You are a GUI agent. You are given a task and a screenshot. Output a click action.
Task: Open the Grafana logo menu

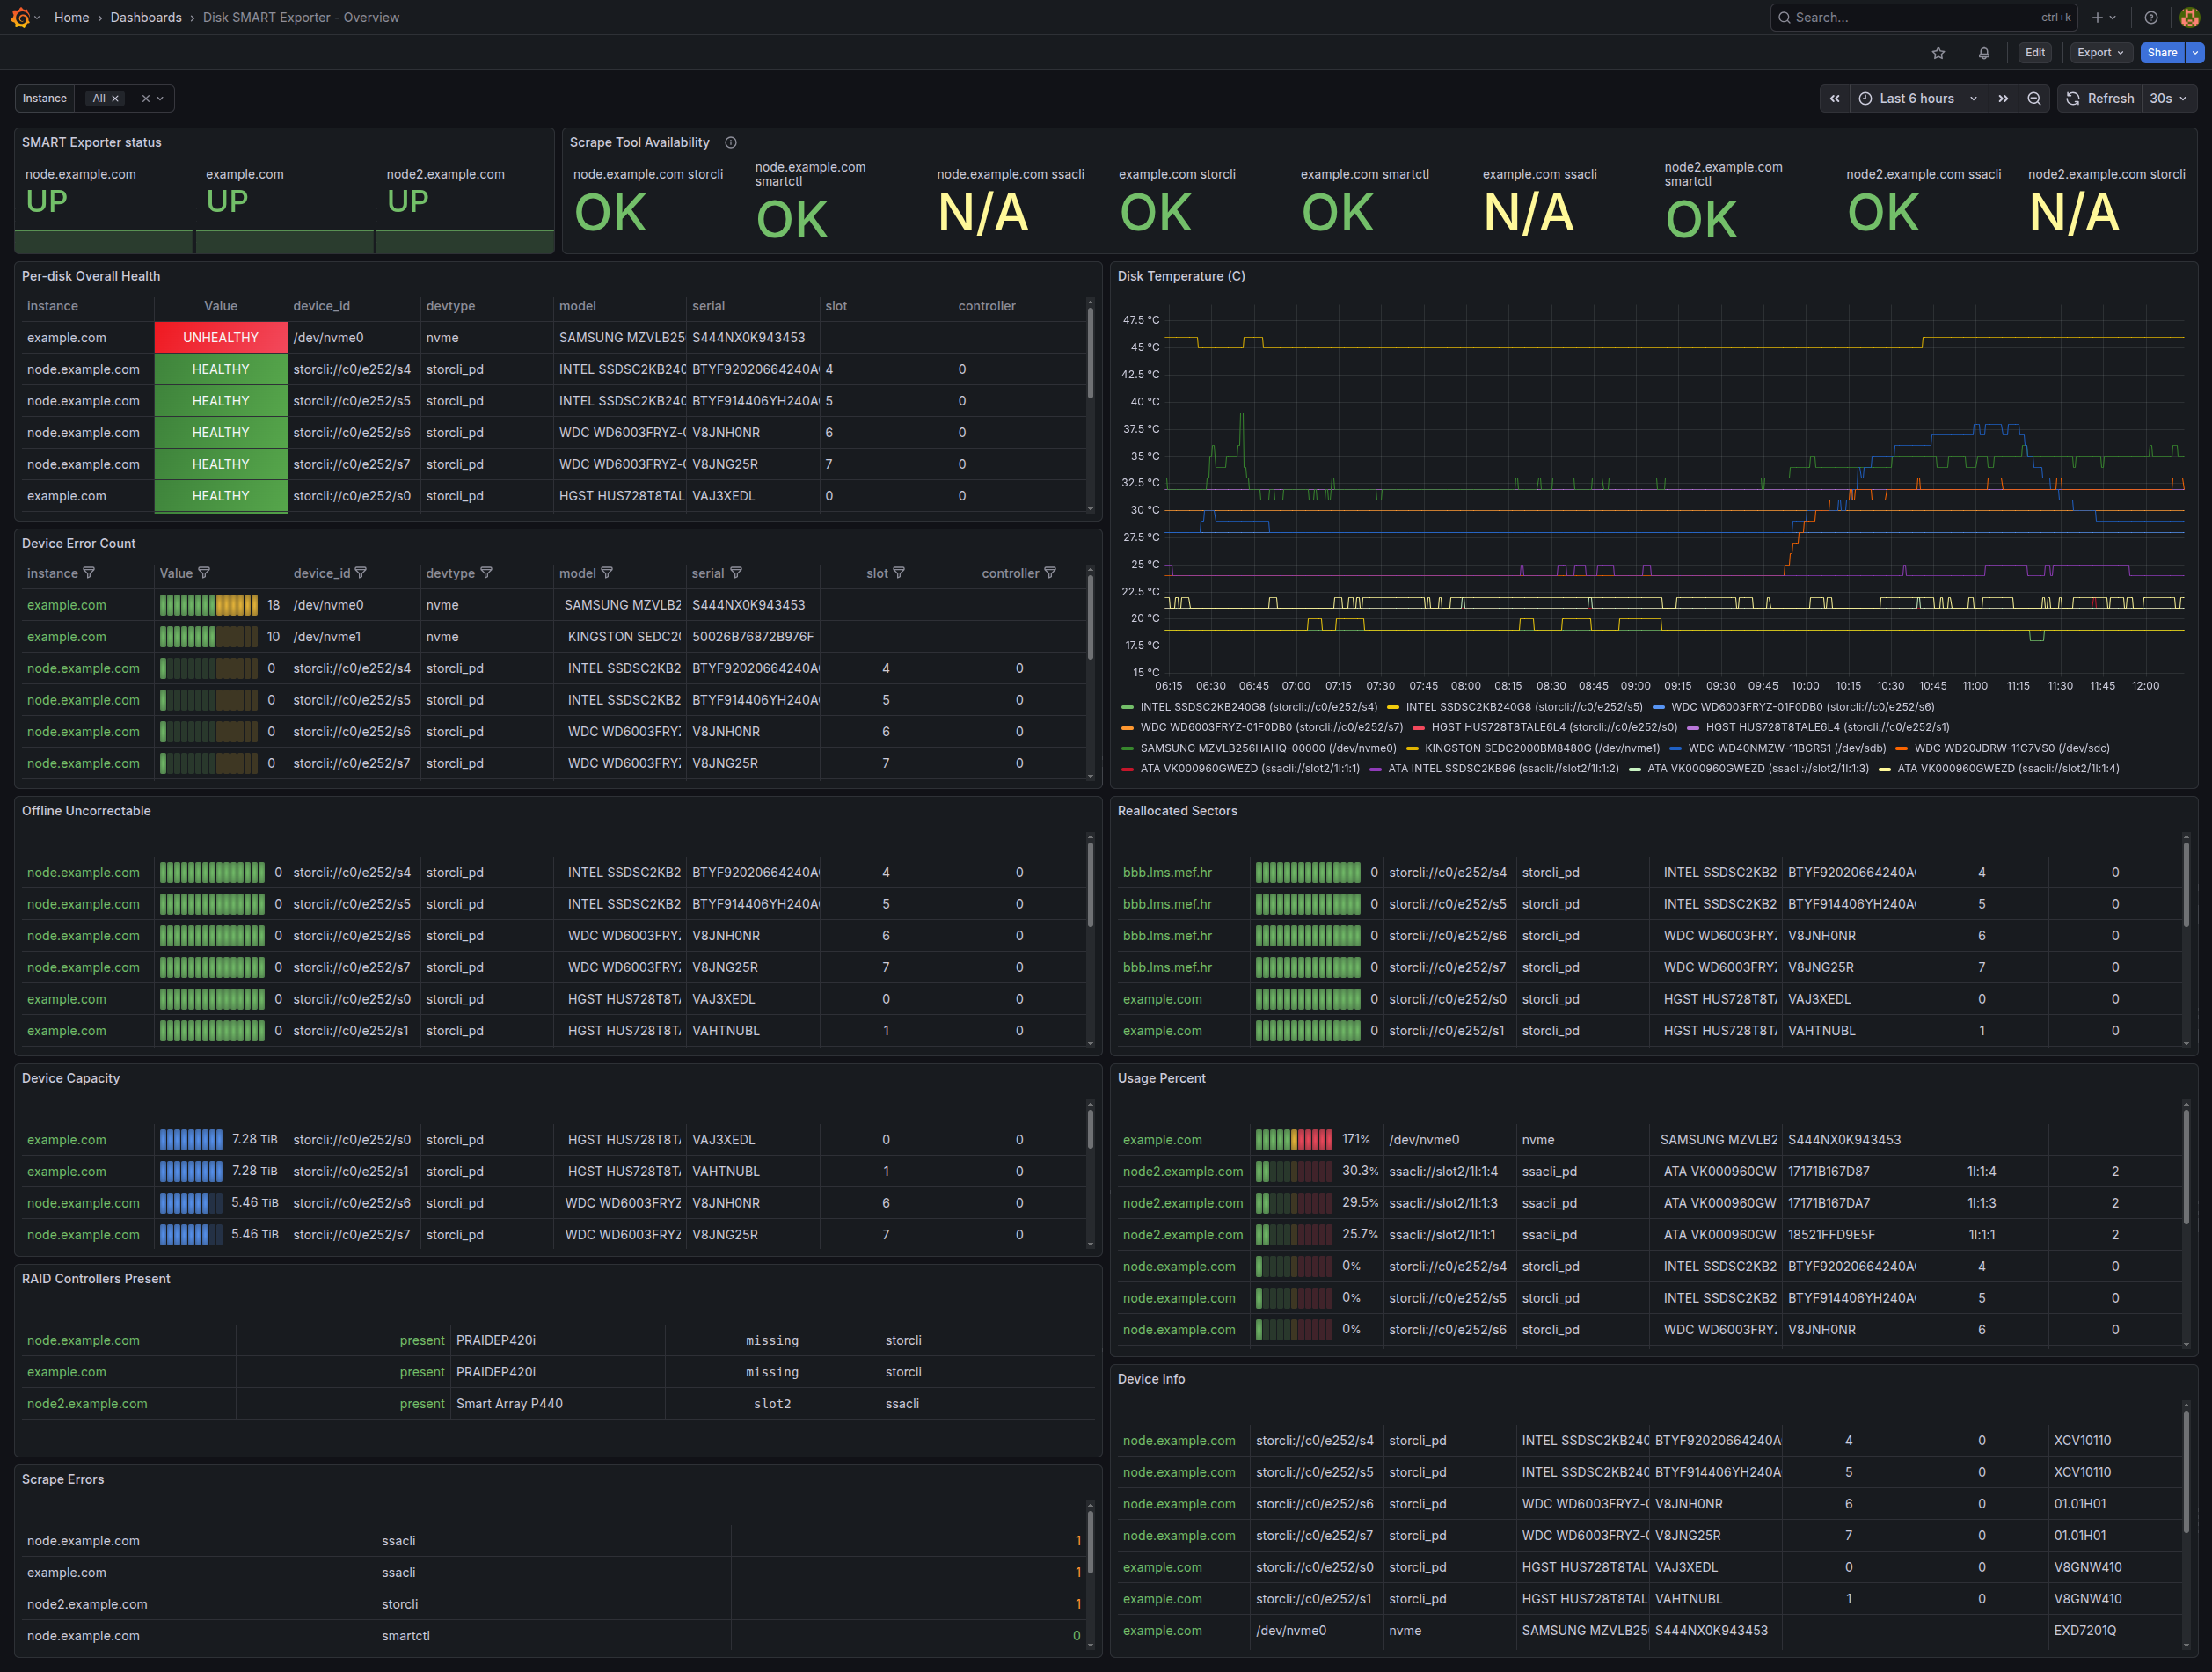(20, 17)
